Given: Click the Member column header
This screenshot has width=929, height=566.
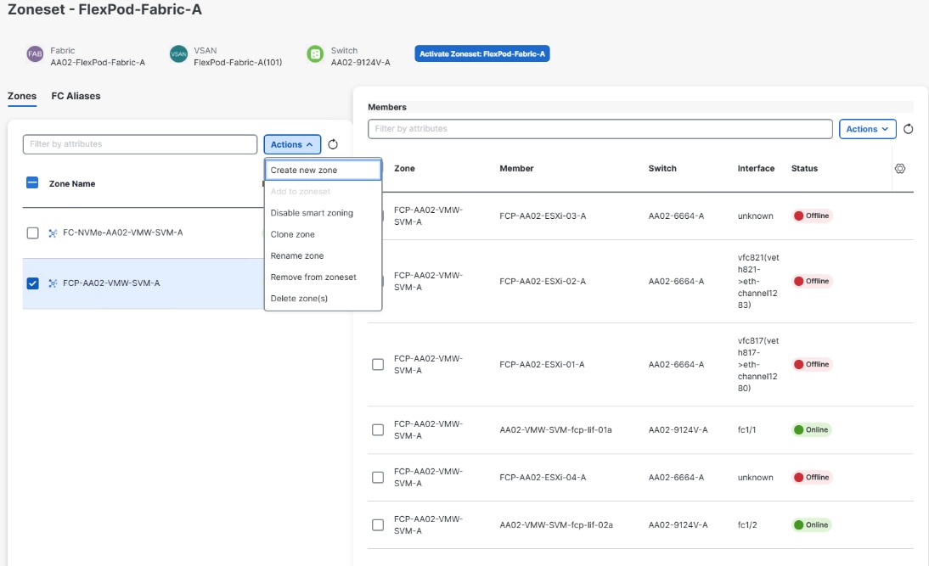Looking at the screenshot, I should (x=516, y=168).
